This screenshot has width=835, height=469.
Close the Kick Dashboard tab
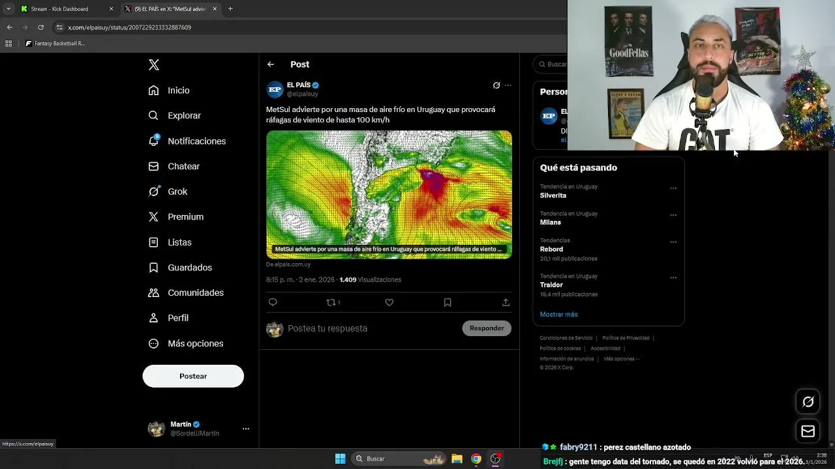pyautogui.click(x=111, y=9)
